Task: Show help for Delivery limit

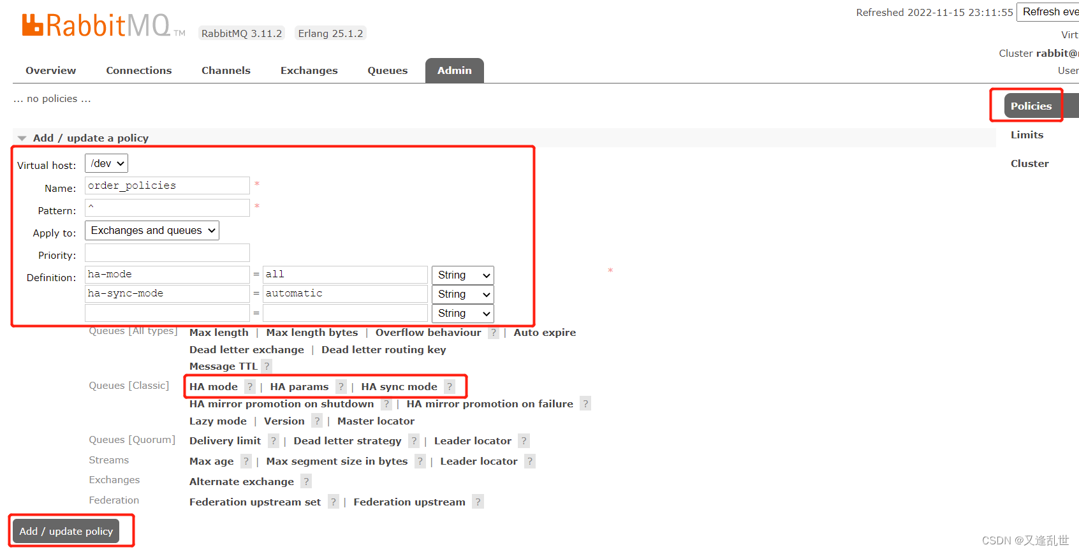Action: [x=274, y=441]
